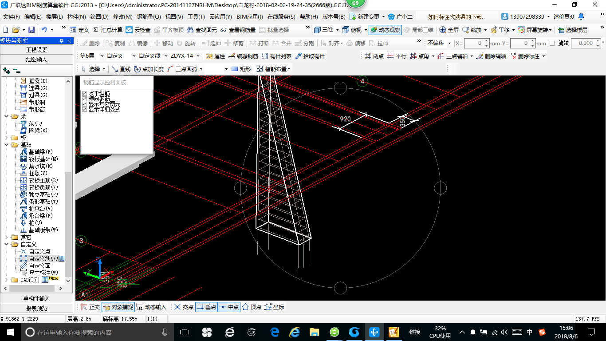Select the 直线 line drawing tool

121,69
